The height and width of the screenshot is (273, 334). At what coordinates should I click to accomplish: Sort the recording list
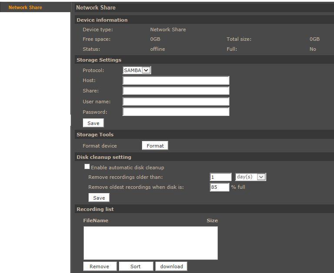[x=136, y=266]
